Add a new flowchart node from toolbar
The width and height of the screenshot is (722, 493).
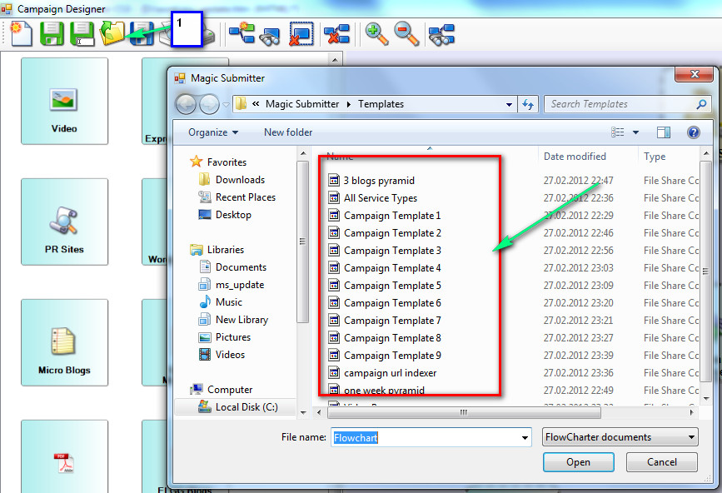tap(241, 33)
